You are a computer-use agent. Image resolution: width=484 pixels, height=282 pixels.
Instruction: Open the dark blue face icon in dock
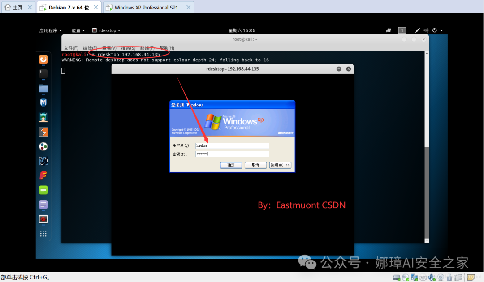point(43,161)
